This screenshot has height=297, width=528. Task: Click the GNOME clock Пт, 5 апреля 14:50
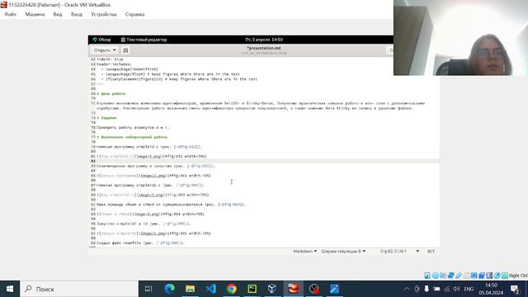(x=264, y=40)
